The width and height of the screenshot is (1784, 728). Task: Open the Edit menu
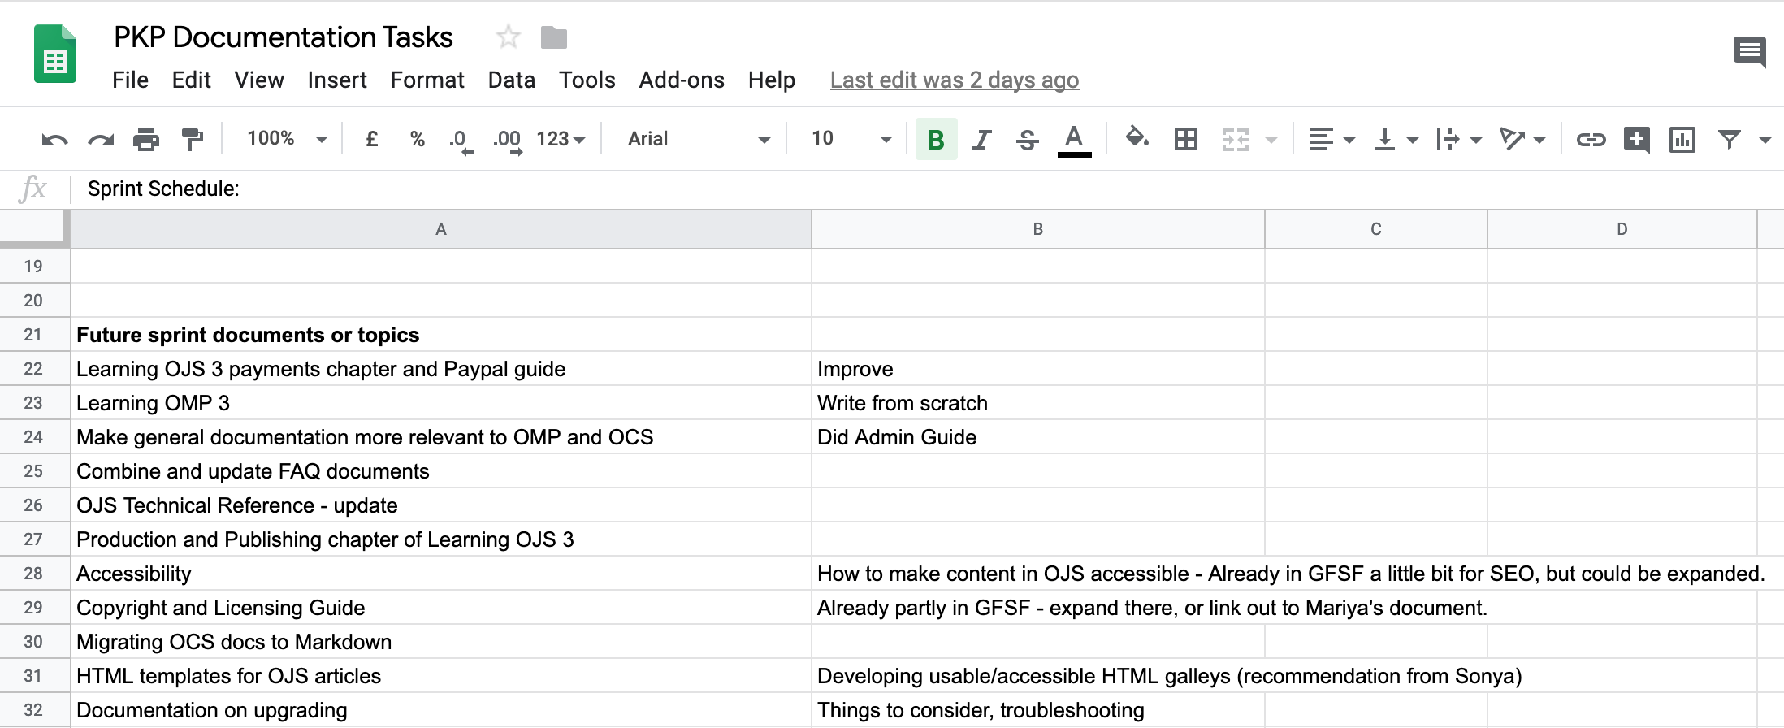[x=191, y=80]
